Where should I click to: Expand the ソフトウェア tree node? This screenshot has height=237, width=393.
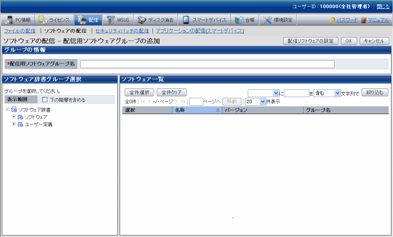point(14,117)
